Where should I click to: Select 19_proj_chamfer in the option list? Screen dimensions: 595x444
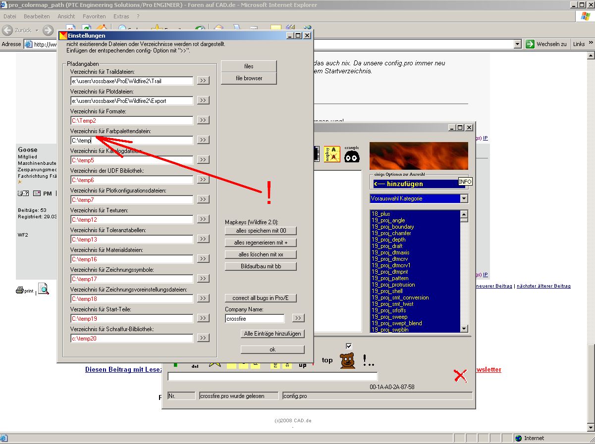391,233
